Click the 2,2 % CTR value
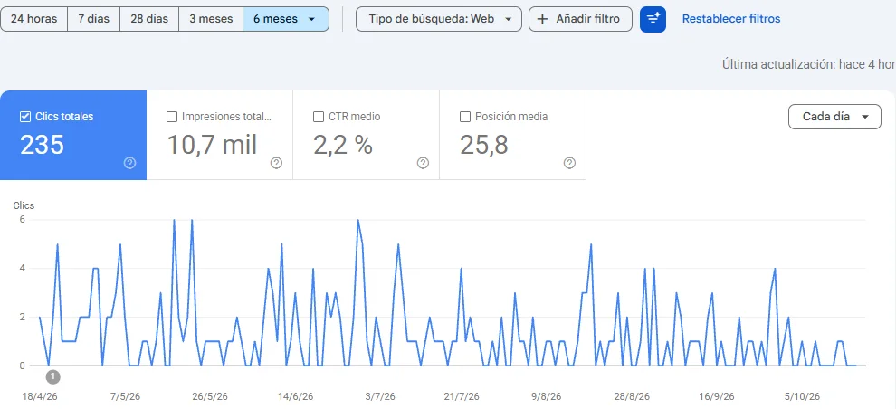 [343, 145]
